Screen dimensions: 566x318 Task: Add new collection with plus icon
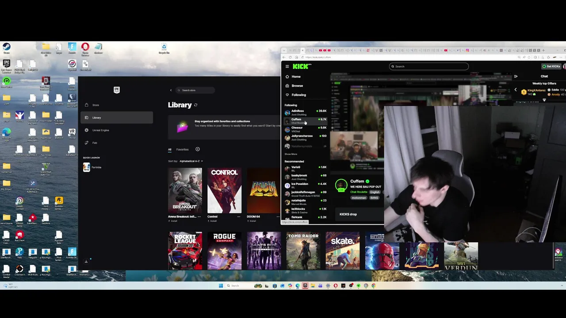click(198, 149)
